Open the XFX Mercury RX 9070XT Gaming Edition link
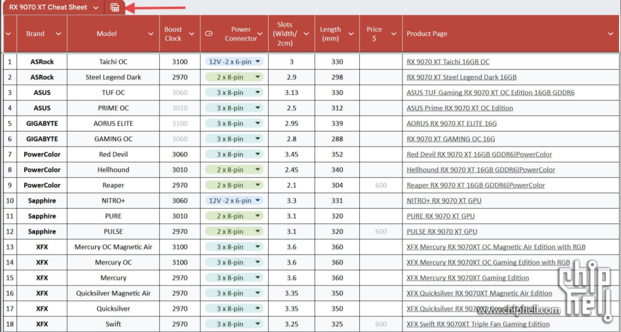621x332 pixels. click(x=468, y=278)
